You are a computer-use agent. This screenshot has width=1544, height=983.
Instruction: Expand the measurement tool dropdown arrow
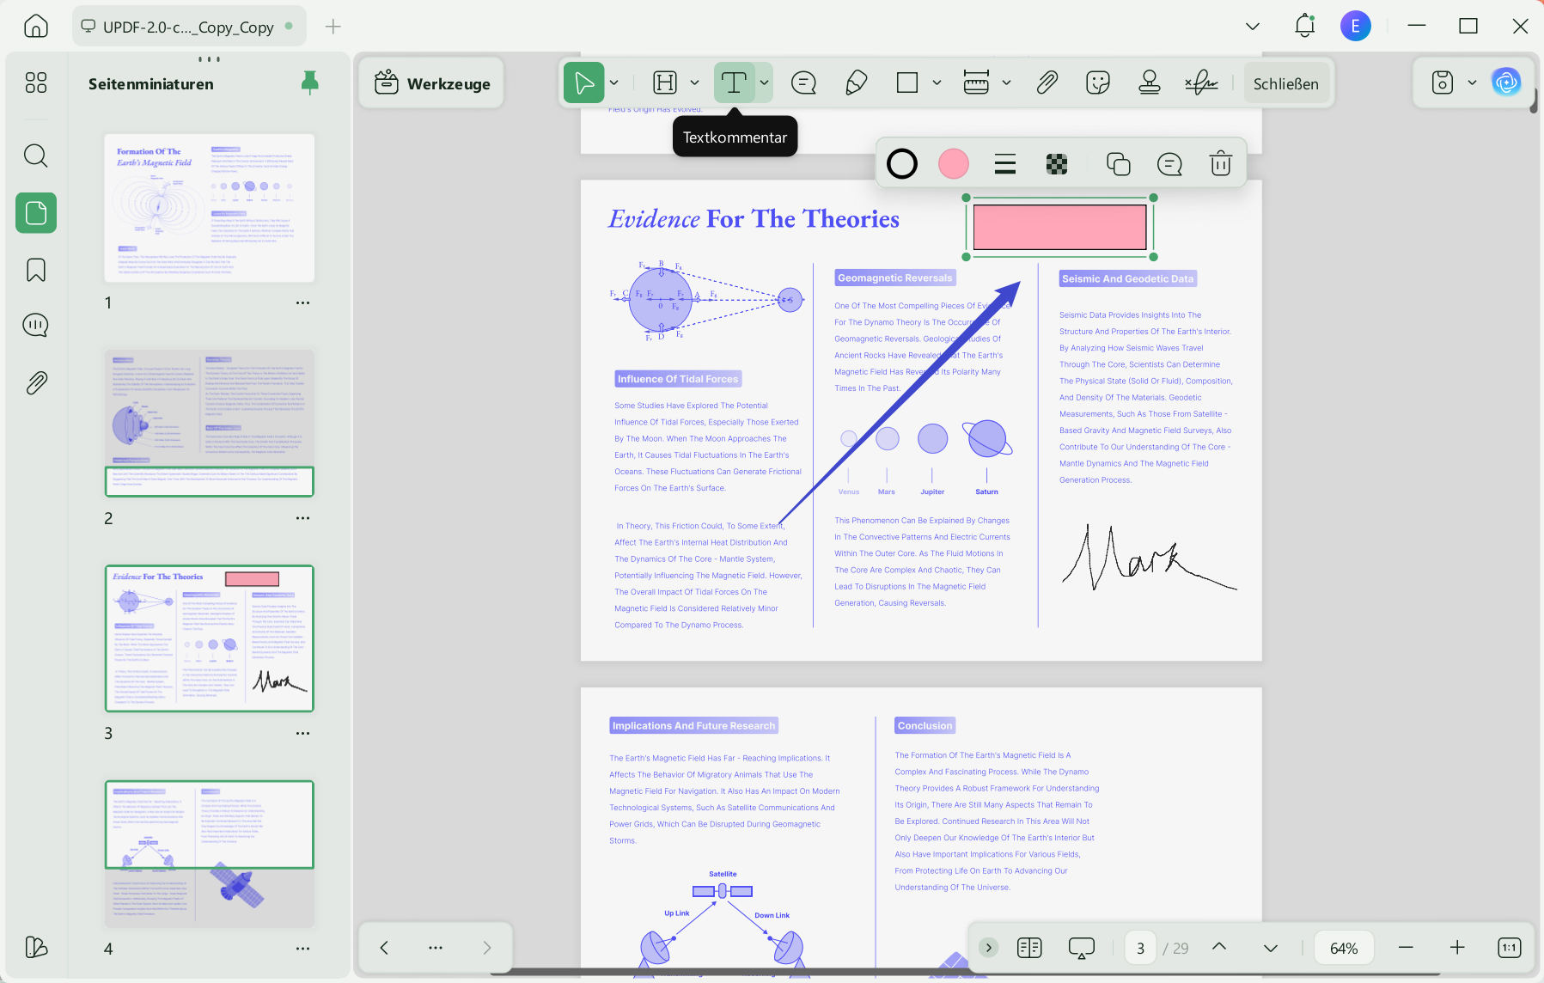click(1006, 82)
